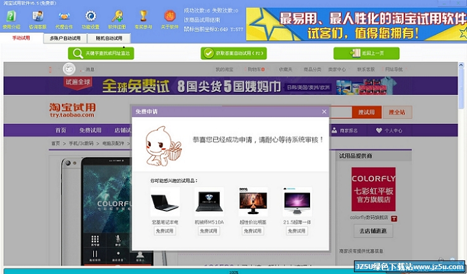Open 联系客服 dropdown
The height and width of the screenshot is (274, 467).
point(366,69)
